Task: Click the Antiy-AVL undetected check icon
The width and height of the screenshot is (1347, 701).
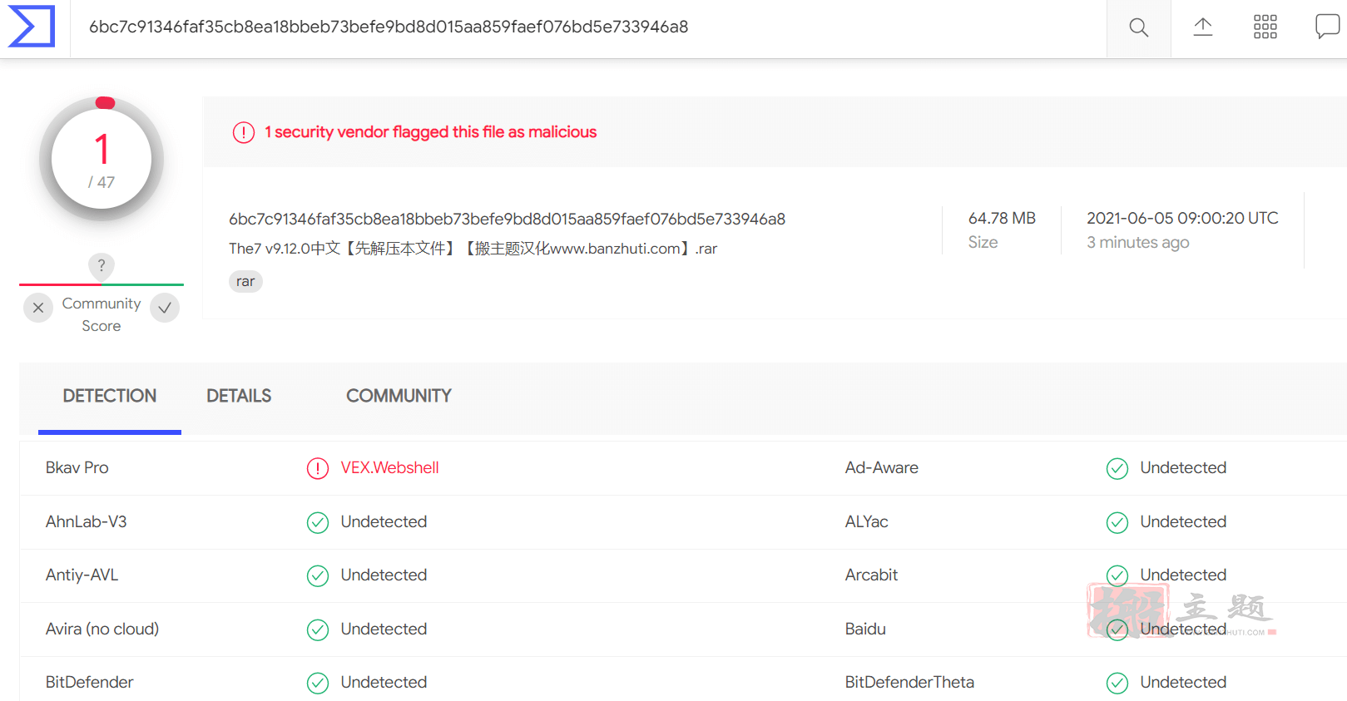Action: (x=318, y=575)
